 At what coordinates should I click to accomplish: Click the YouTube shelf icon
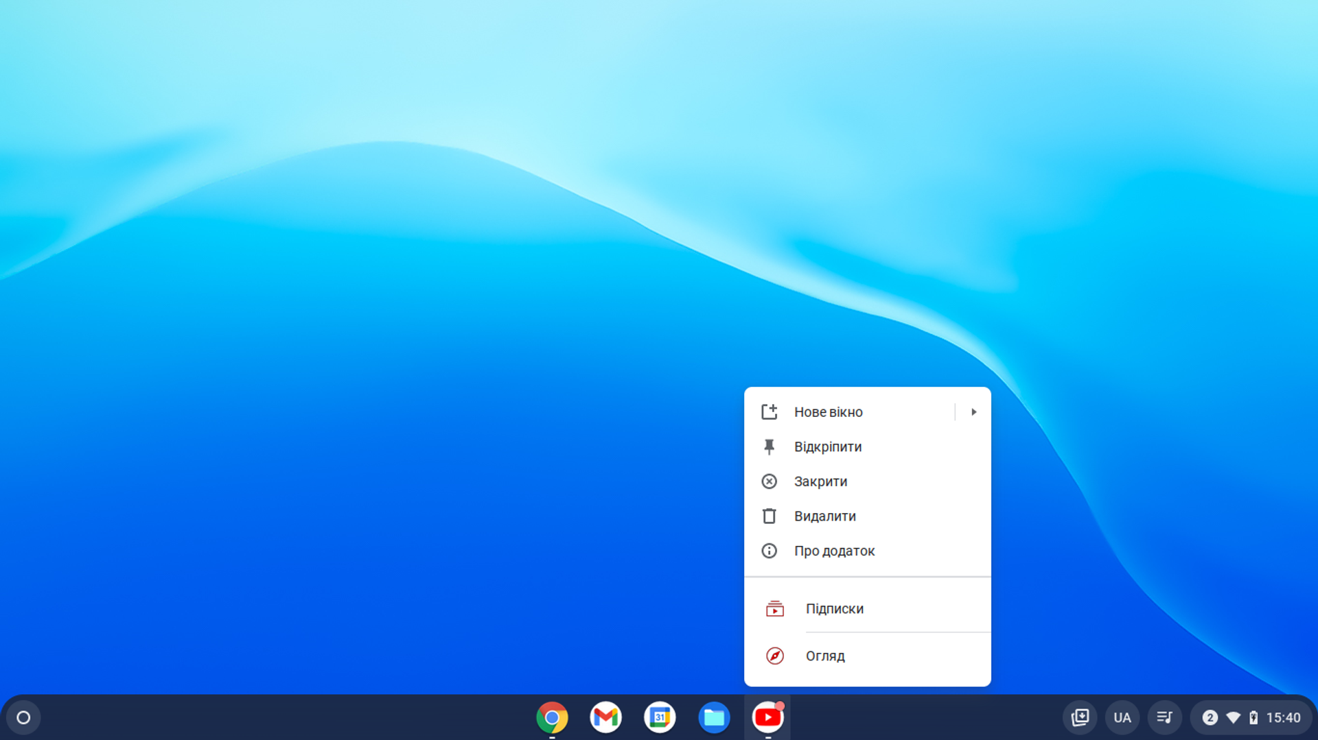(x=767, y=717)
